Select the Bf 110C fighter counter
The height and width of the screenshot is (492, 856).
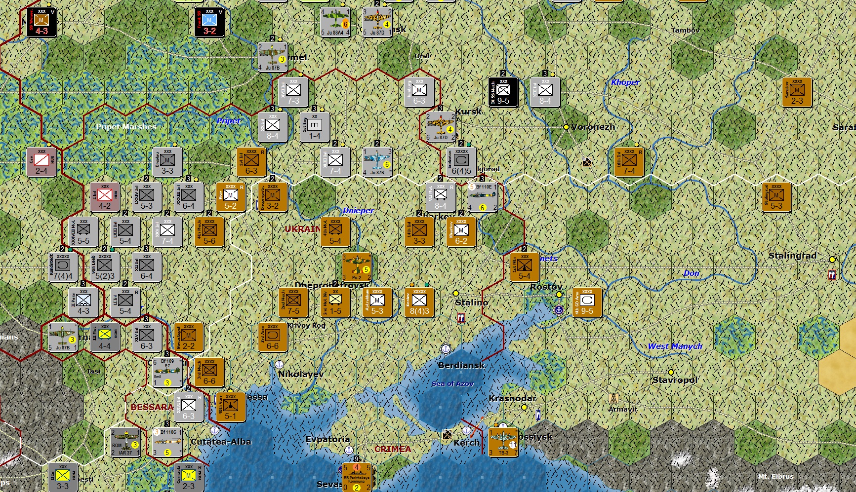(x=167, y=442)
